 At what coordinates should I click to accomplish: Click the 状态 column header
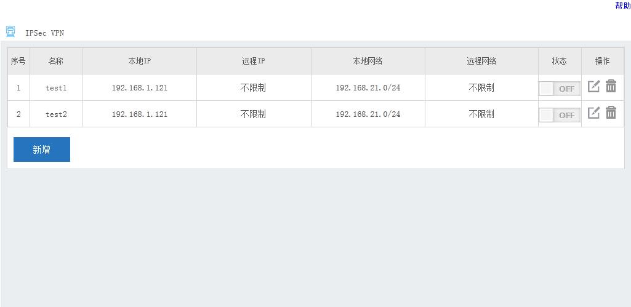pos(560,61)
